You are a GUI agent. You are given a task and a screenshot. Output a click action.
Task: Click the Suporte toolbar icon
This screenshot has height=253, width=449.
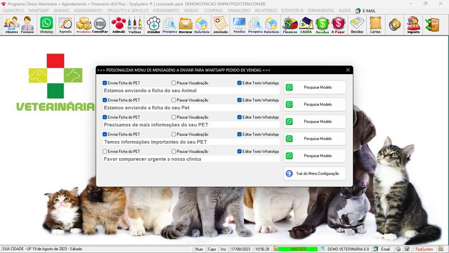[413, 24]
